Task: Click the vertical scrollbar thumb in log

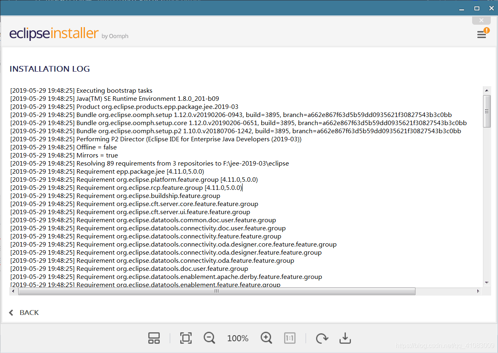Action: [487, 112]
